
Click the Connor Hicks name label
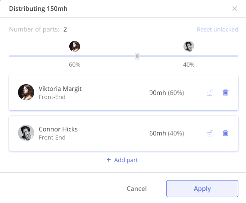point(58,129)
